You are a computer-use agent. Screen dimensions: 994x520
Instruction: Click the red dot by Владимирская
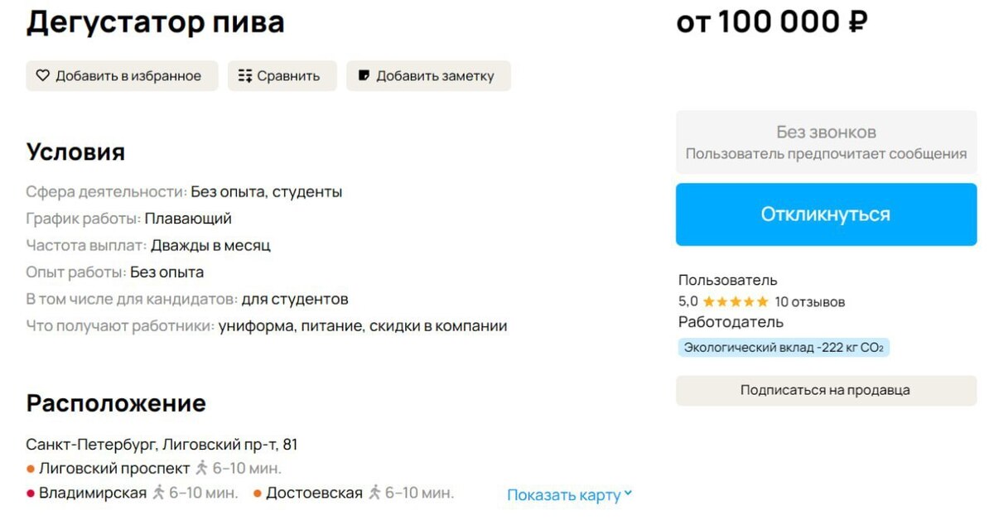coord(31,494)
